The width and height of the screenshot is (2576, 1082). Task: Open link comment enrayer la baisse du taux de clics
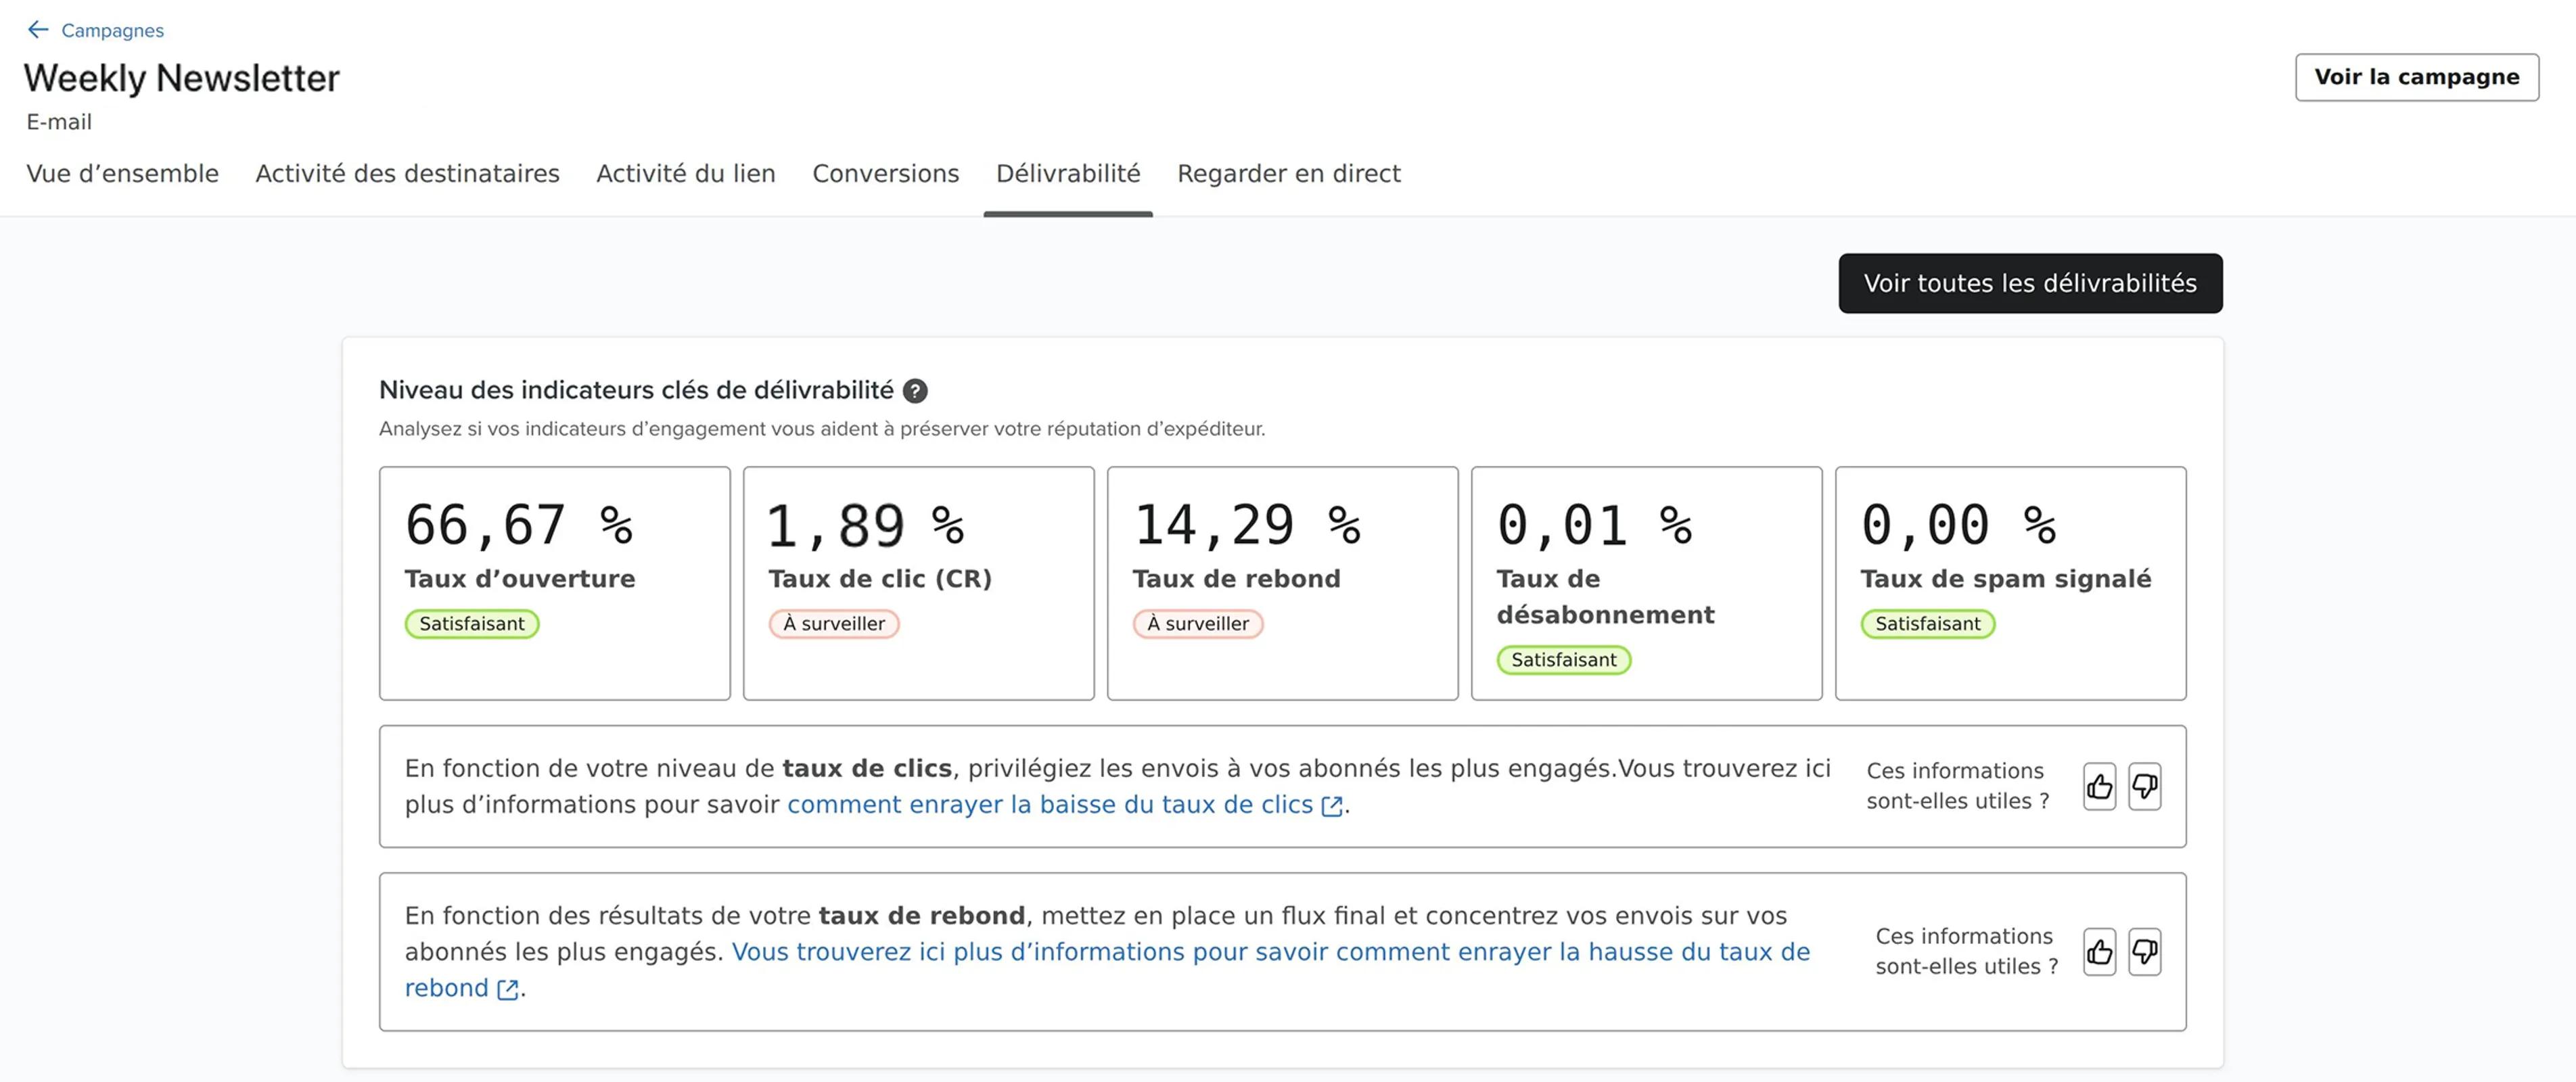tap(1049, 805)
